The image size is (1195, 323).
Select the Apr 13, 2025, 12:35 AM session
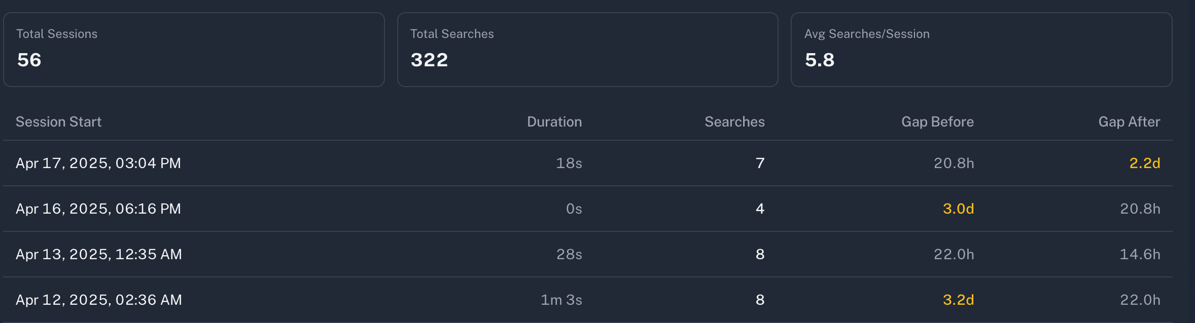(99, 255)
